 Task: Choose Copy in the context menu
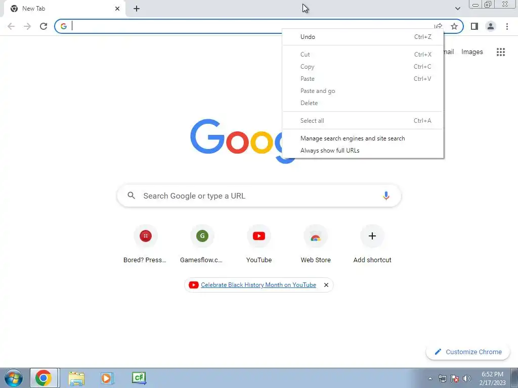[x=363, y=67]
